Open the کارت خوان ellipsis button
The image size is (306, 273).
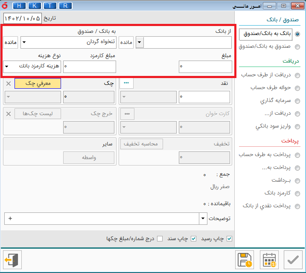coord(127,114)
